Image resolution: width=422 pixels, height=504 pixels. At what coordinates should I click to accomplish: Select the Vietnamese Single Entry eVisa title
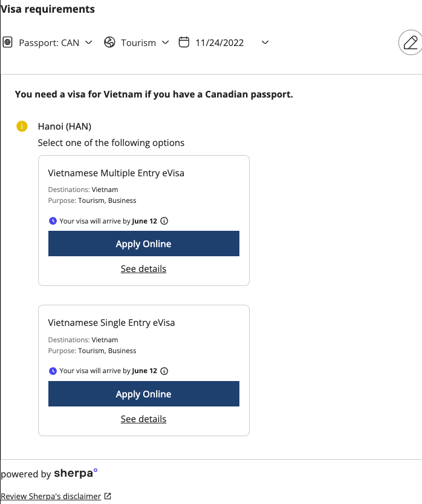pos(111,323)
